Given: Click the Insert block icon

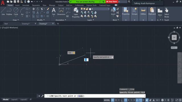Looking at the screenshot, I should (113, 11).
